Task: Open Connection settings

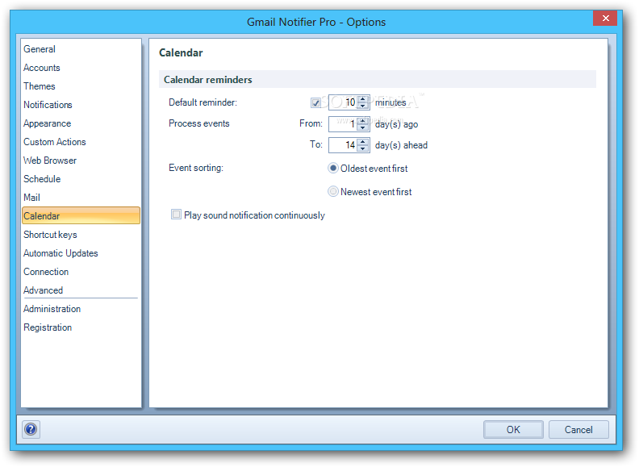Action: pyautogui.click(x=46, y=271)
